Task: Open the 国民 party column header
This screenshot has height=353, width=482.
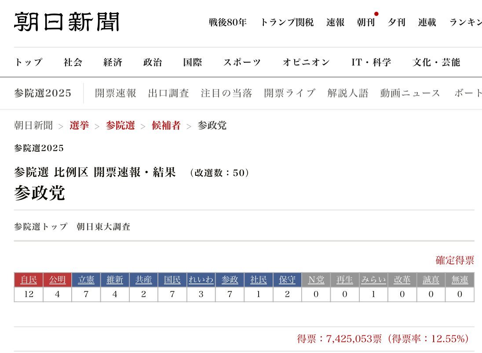Action: point(172,280)
